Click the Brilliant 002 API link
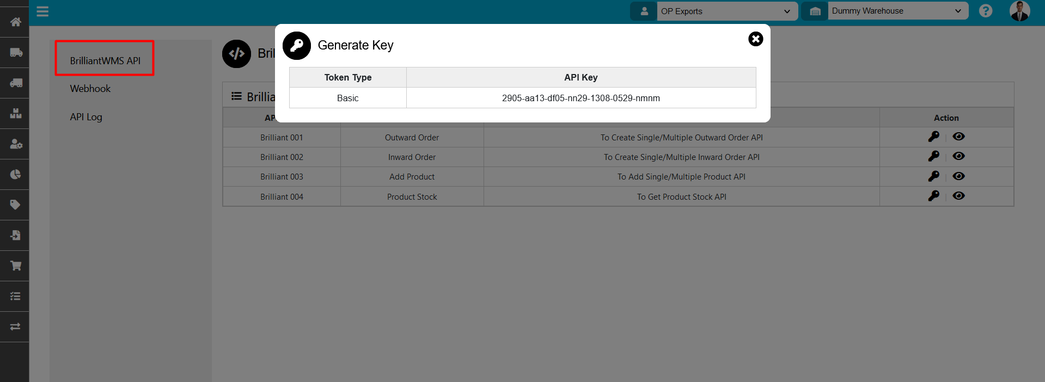Image resolution: width=1045 pixels, height=382 pixels. coord(282,157)
